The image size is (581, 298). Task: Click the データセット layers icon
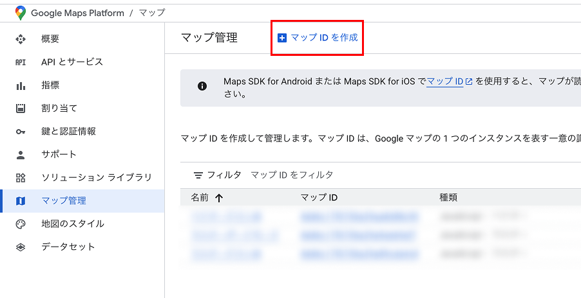point(21,247)
